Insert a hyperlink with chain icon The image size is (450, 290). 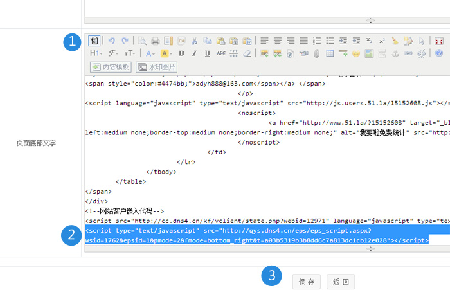[x=408, y=53]
